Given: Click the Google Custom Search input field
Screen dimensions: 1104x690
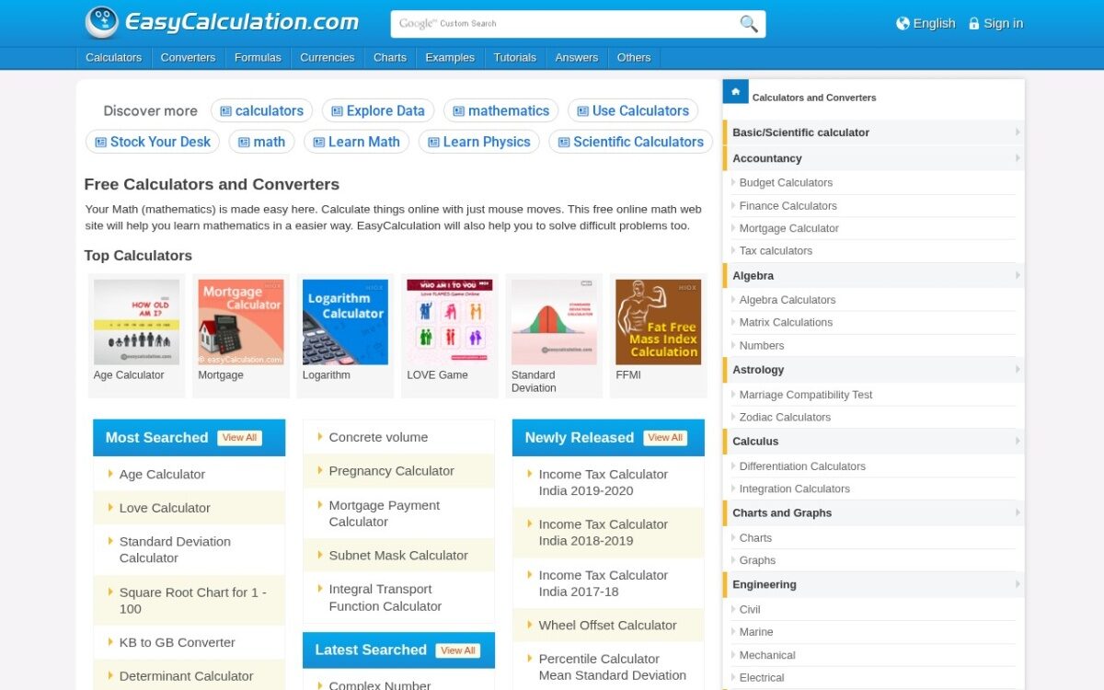Looking at the screenshot, I should pos(565,24).
